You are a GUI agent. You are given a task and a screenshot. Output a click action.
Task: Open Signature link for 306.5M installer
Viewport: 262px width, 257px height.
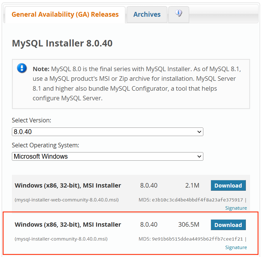pos(236,247)
